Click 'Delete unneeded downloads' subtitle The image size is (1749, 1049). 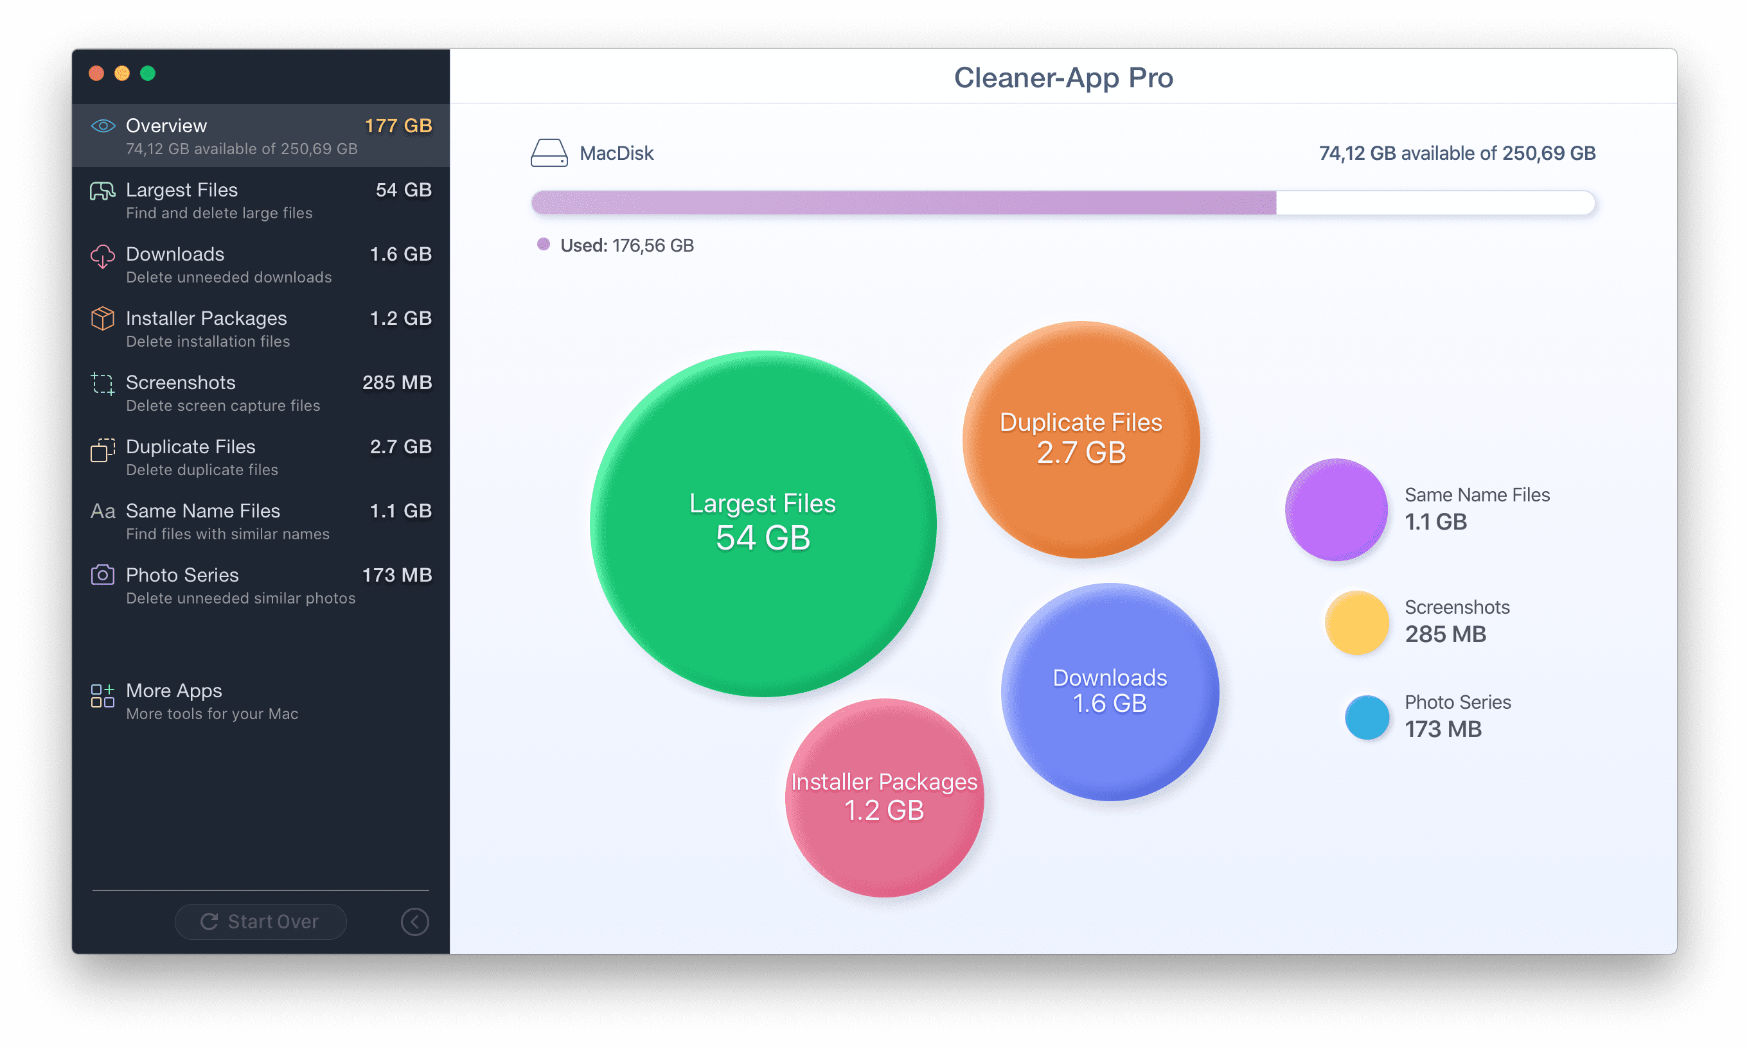tap(229, 277)
